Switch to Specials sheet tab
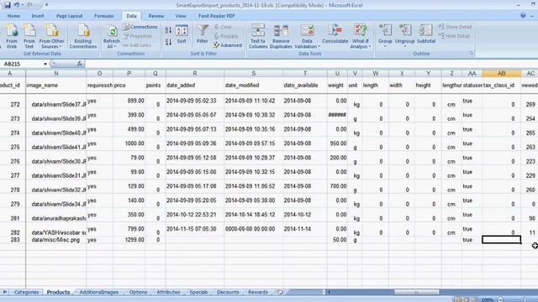538x302 pixels. pyautogui.click(x=198, y=292)
